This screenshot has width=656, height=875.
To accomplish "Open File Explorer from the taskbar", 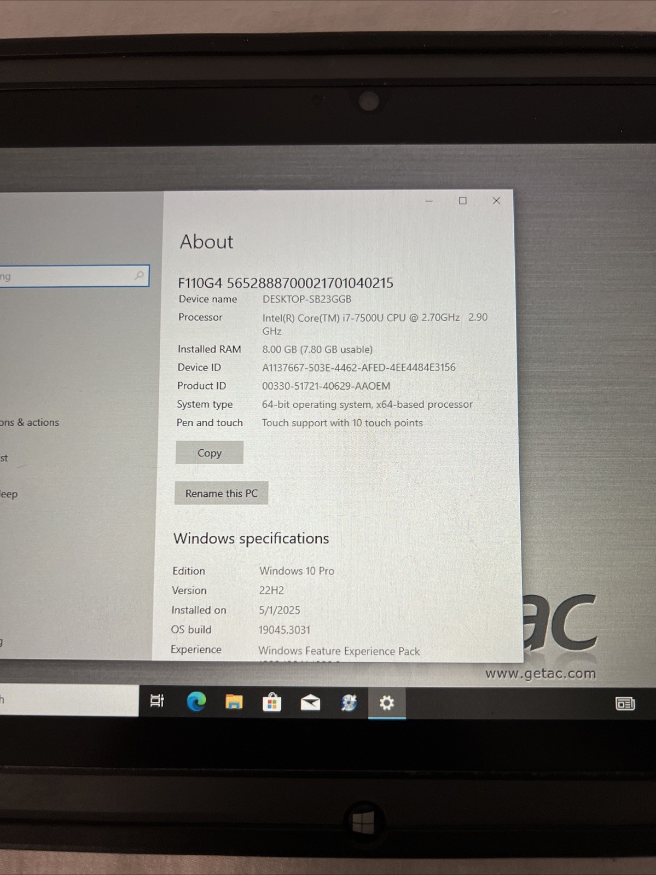I will (234, 702).
